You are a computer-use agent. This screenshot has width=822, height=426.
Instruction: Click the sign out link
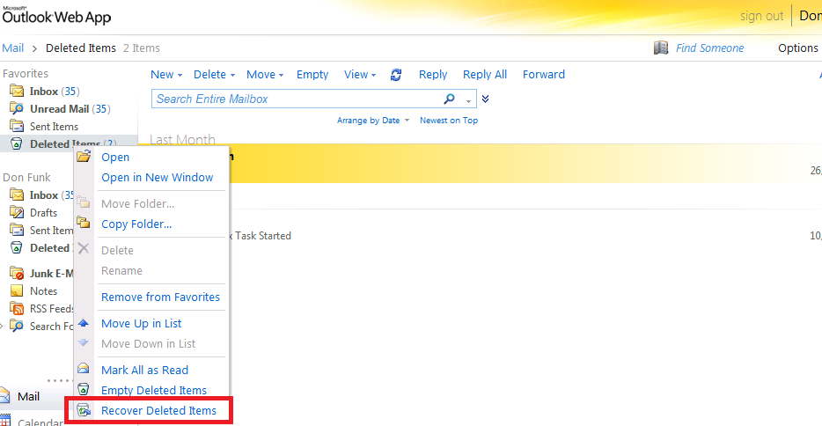[x=761, y=16]
